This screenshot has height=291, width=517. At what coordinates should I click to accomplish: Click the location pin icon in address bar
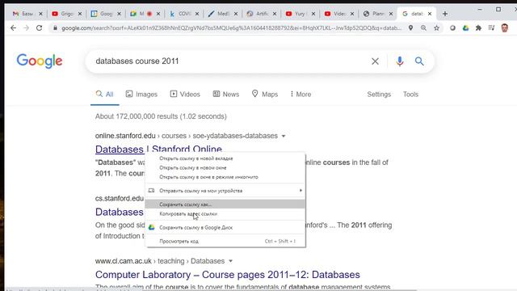pyautogui.click(x=410, y=28)
